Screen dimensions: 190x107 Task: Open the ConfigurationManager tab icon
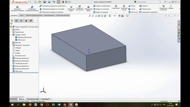[x=21, y=21]
